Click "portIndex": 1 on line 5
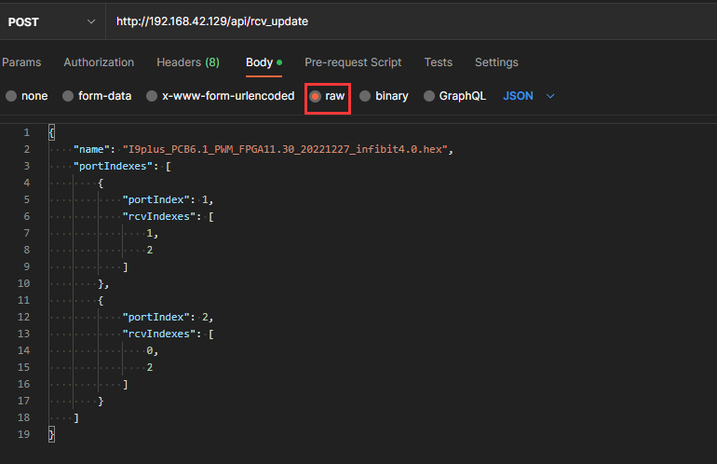This screenshot has width=717, height=464. 166,200
